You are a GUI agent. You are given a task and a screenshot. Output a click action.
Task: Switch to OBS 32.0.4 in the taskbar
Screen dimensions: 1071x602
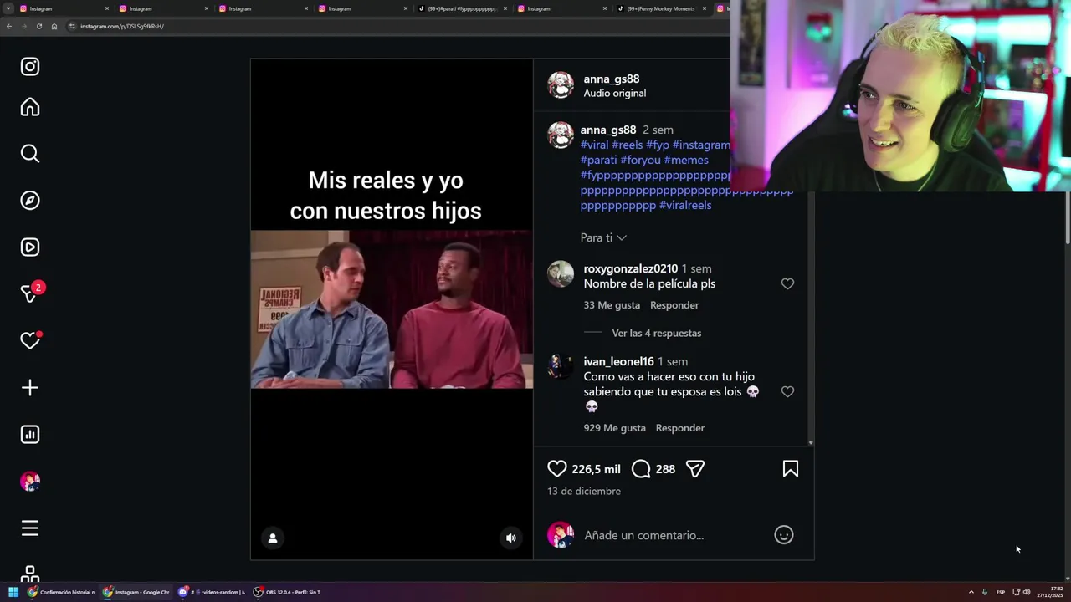[287, 592]
